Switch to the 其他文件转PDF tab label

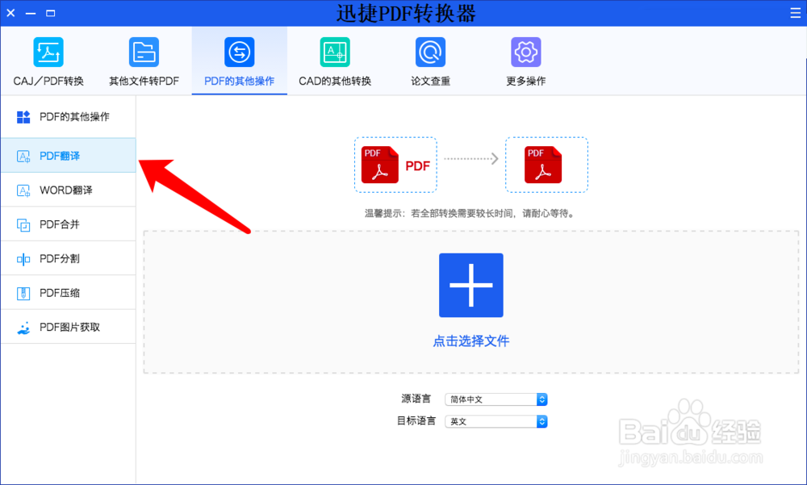[x=144, y=81]
